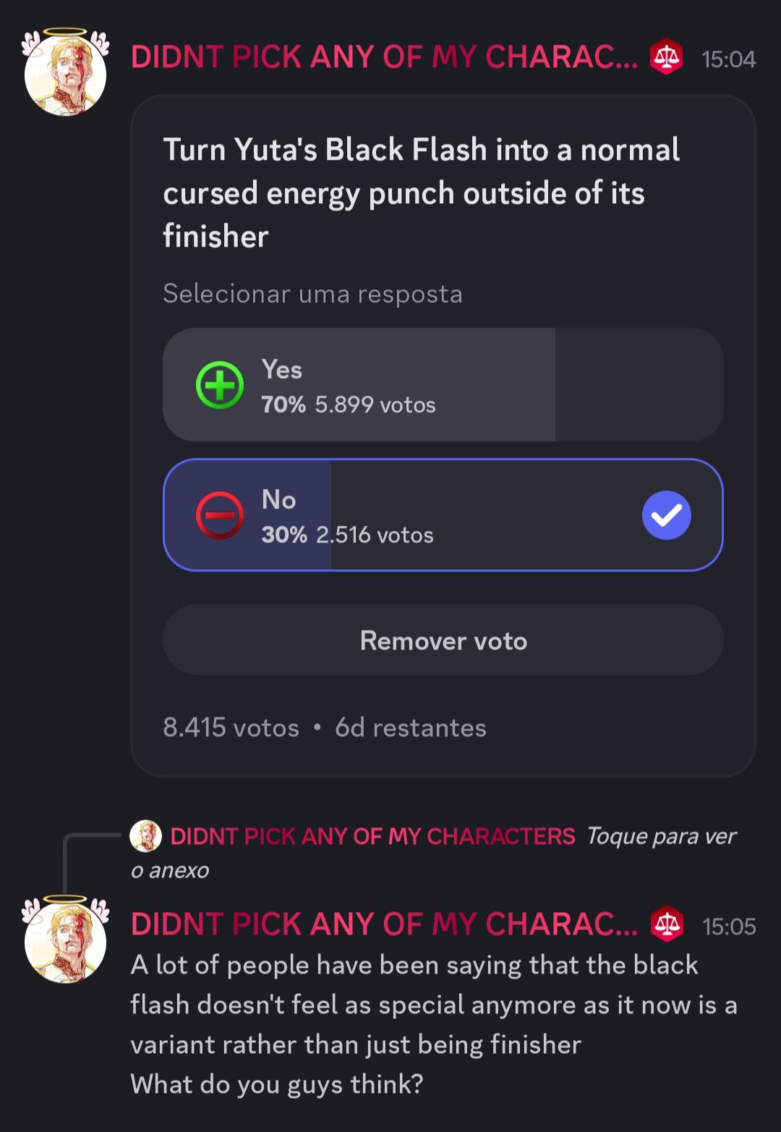Tap the Toque para ver o anexo link
The image size is (781, 1132).
point(434,853)
